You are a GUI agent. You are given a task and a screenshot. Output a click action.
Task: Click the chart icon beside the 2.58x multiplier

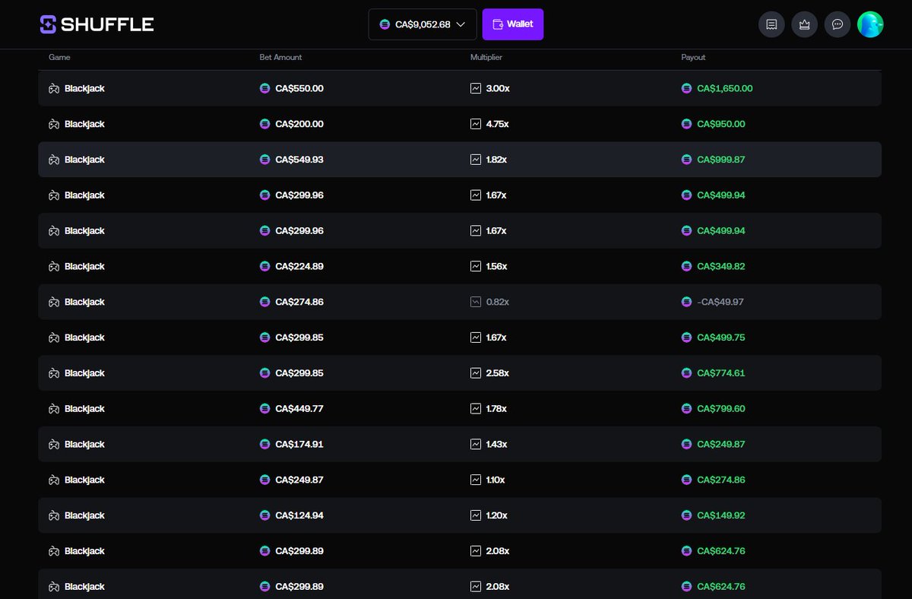pos(476,373)
